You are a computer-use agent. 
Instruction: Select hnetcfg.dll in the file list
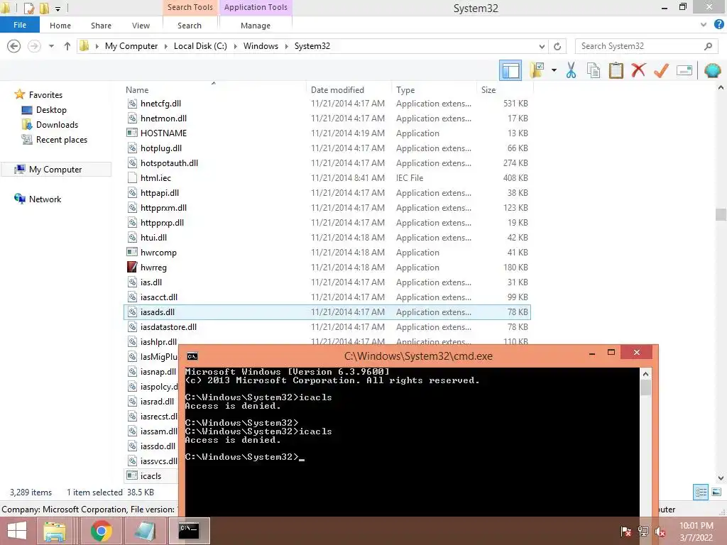click(x=327, y=104)
